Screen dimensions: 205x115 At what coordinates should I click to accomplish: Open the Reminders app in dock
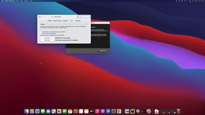pyautogui.click(x=81, y=111)
